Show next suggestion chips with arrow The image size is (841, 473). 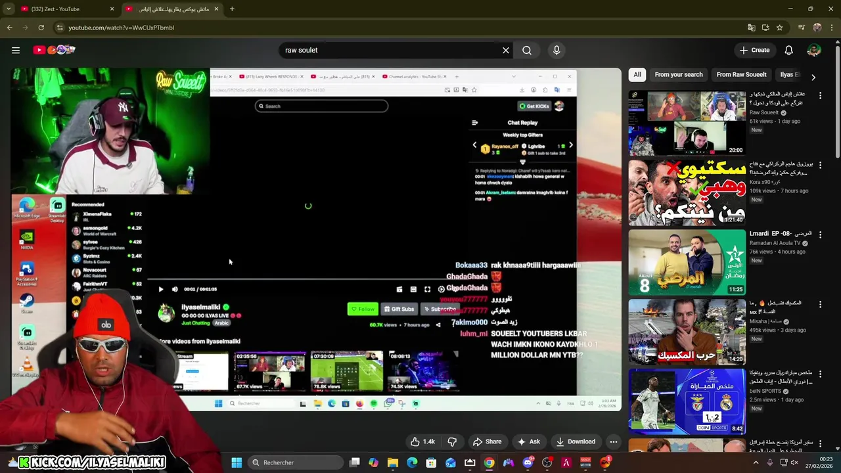click(x=813, y=77)
